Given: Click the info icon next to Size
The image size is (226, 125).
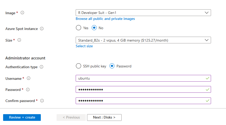Looking at the screenshot, I should (x=19, y=40).
